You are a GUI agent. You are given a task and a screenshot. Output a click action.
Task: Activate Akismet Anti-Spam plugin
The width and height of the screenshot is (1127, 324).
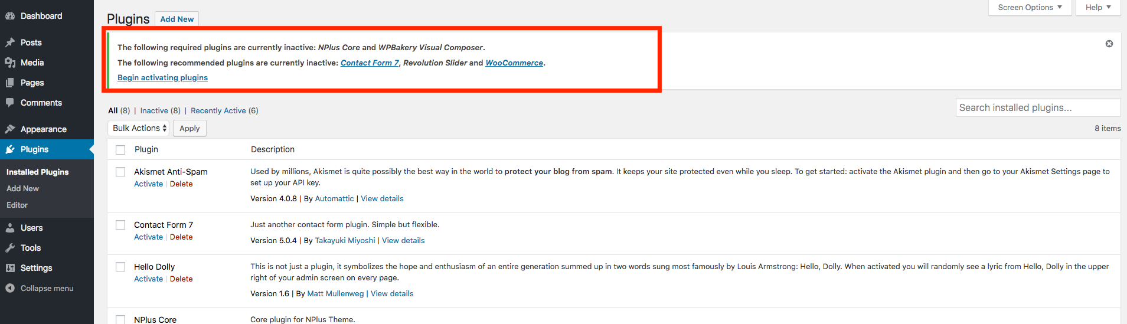pos(148,184)
